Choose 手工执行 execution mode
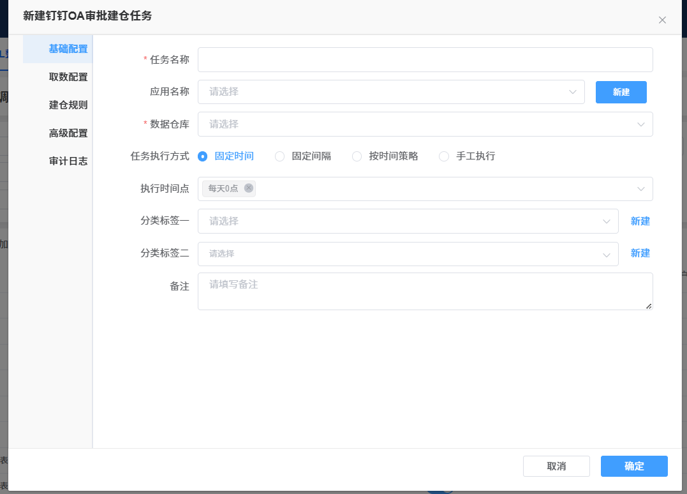 click(x=444, y=156)
